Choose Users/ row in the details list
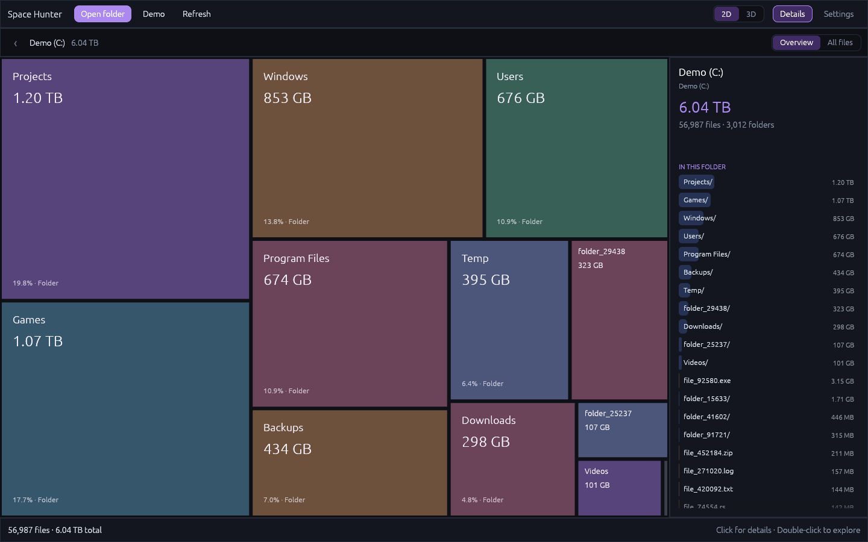Image resolution: width=868 pixels, height=542 pixels. 766,236
